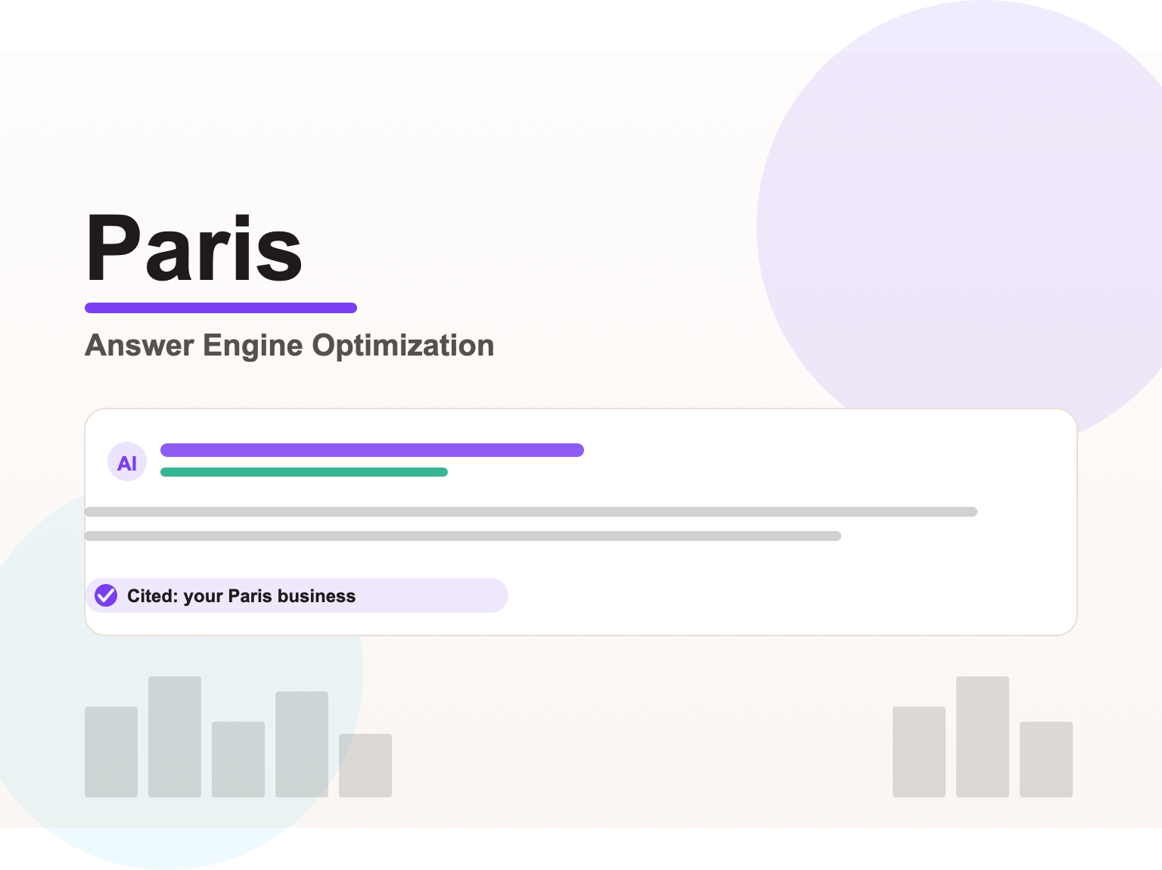Screen dimensions: 1162x870
Task: Click the 'Answer Engine Optimization' subtitle
Action: (x=290, y=345)
